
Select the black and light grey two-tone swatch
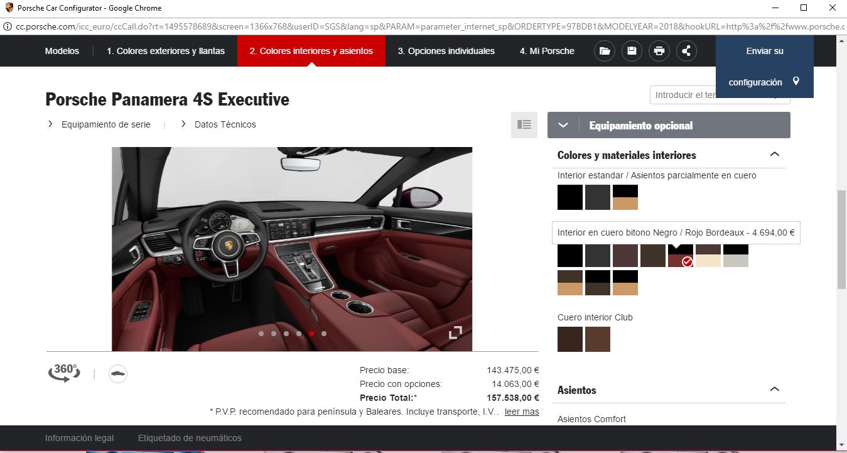(736, 256)
